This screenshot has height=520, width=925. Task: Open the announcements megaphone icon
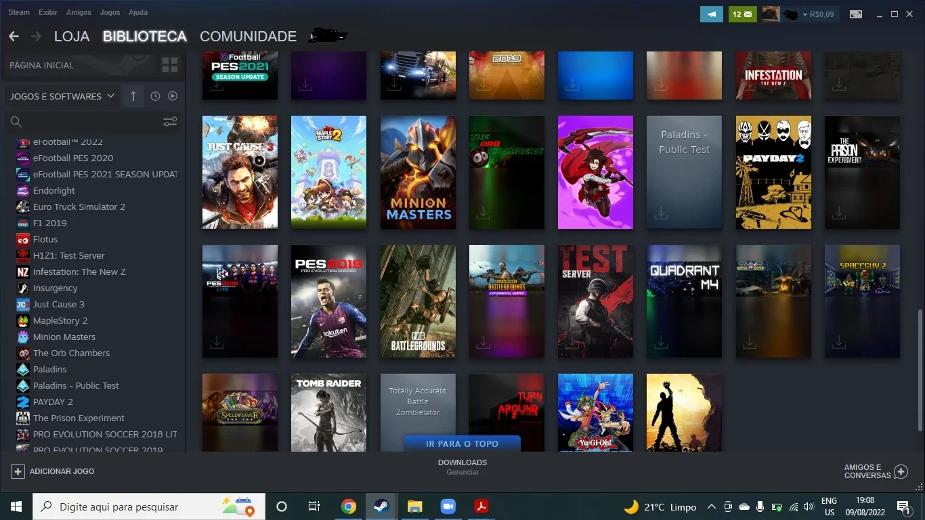coord(712,14)
